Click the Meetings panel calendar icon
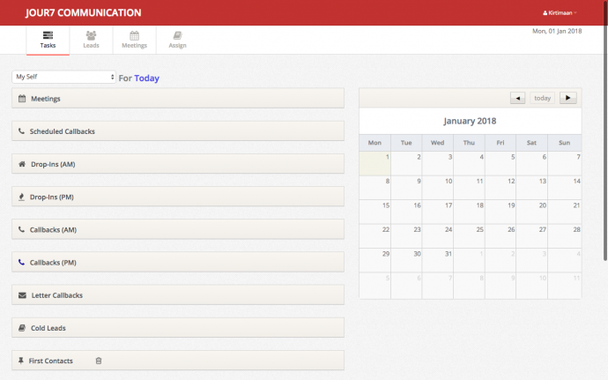 [x=22, y=99]
